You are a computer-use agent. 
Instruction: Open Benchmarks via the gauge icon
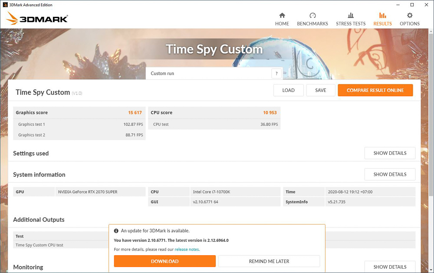[x=312, y=15]
